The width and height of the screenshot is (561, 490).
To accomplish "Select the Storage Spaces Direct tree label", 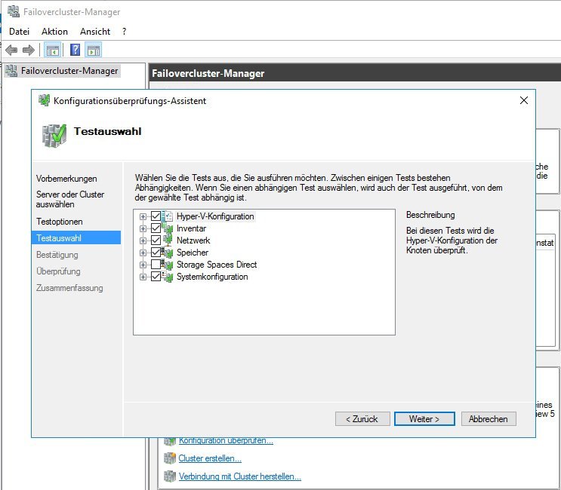I will (217, 265).
